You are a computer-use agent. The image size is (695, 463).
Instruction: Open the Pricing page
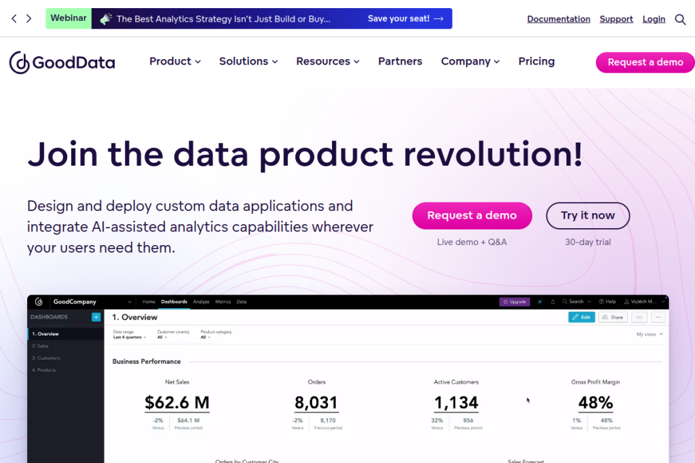pyautogui.click(x=536, y=61)
